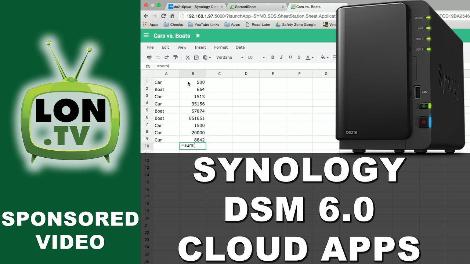Open the fill color bucket picker
This screenshot has height=264, width=470.
pyautogui.click(x=325, y=57)
